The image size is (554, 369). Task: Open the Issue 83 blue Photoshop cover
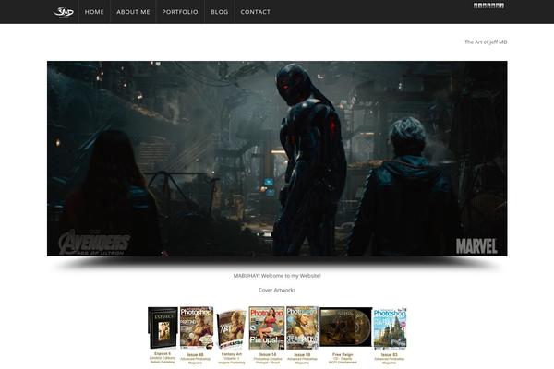tap(390, 328)
